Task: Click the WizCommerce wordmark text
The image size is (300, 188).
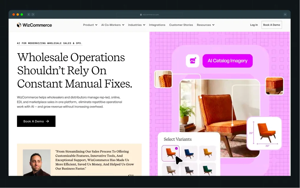Action: click(x=37, y=25)
